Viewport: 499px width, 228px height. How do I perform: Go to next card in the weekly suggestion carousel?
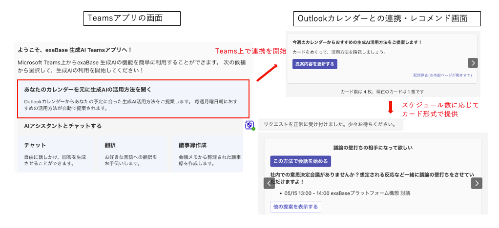(473, 63)
